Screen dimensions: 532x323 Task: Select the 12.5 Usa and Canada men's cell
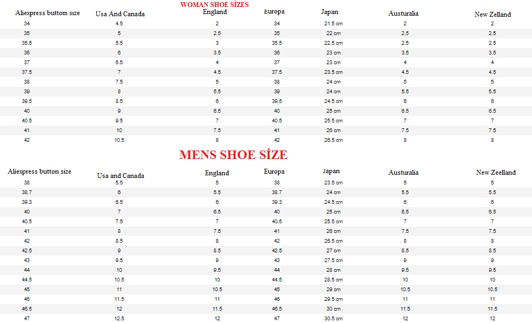click(119, 319)
